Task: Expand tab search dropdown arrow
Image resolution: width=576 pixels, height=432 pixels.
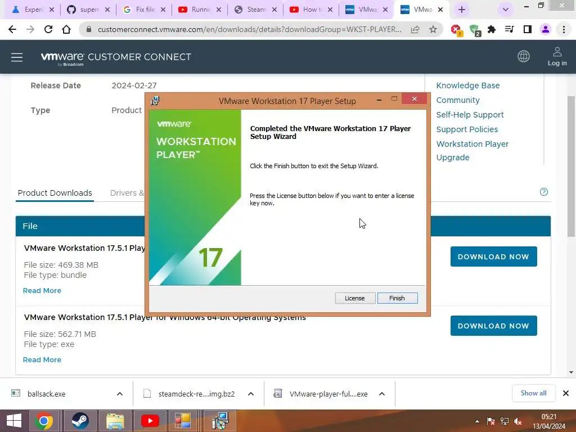Action: click(x=506, y=10)
